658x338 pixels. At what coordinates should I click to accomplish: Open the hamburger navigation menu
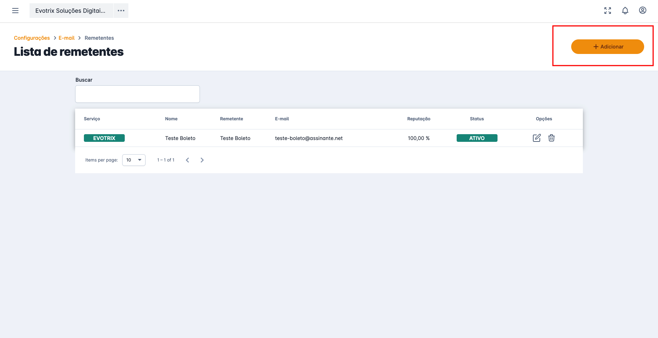(15, 11)
